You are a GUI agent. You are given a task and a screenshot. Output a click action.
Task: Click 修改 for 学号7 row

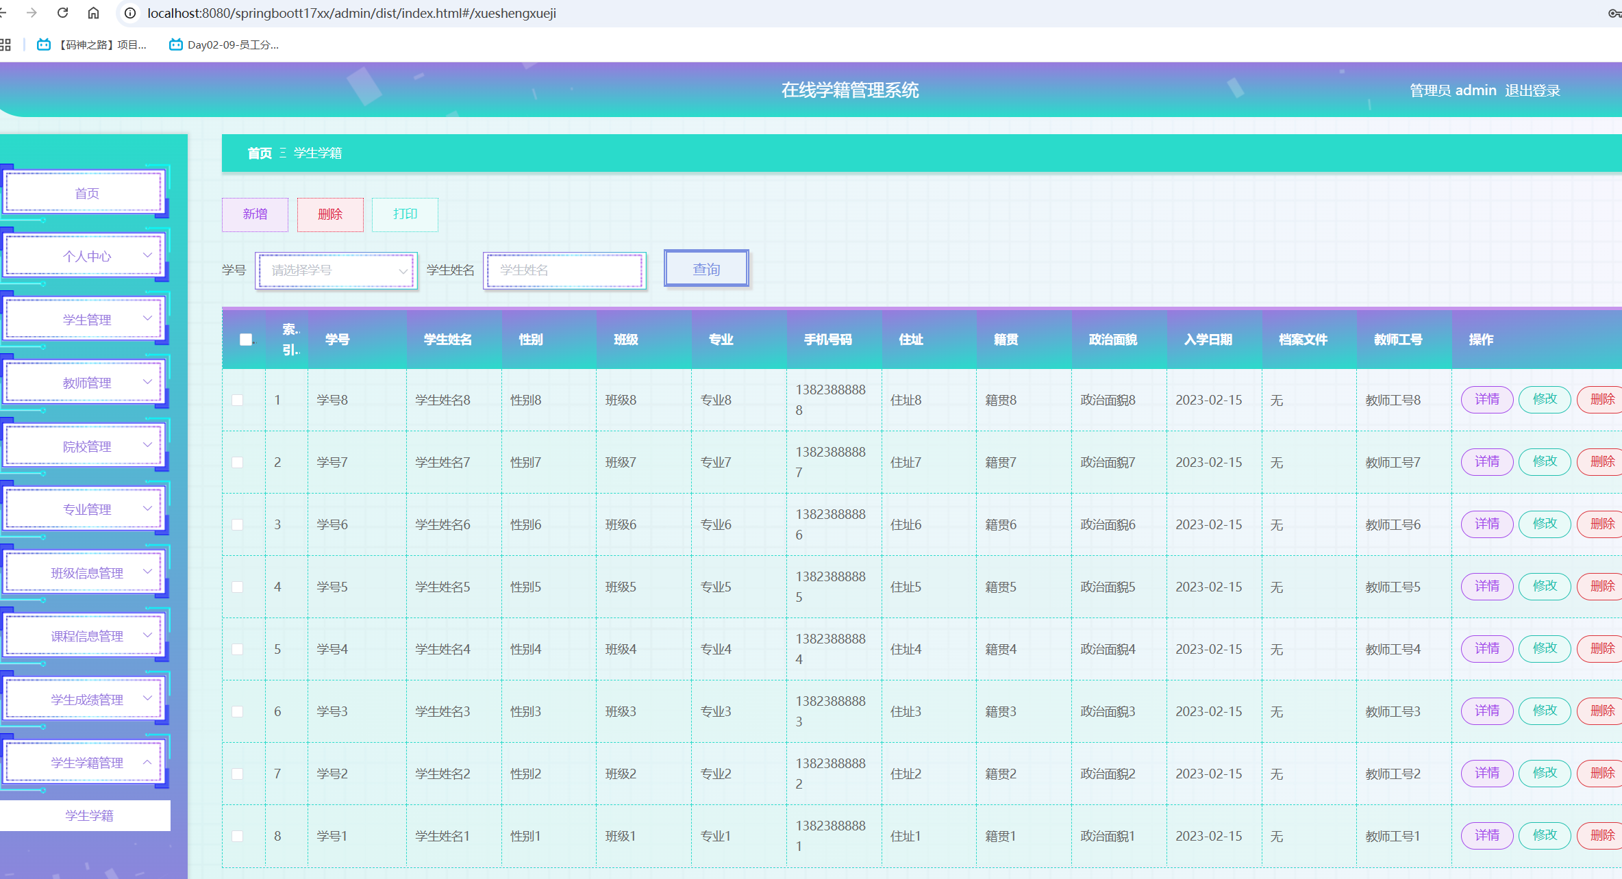coord(1545,461)
